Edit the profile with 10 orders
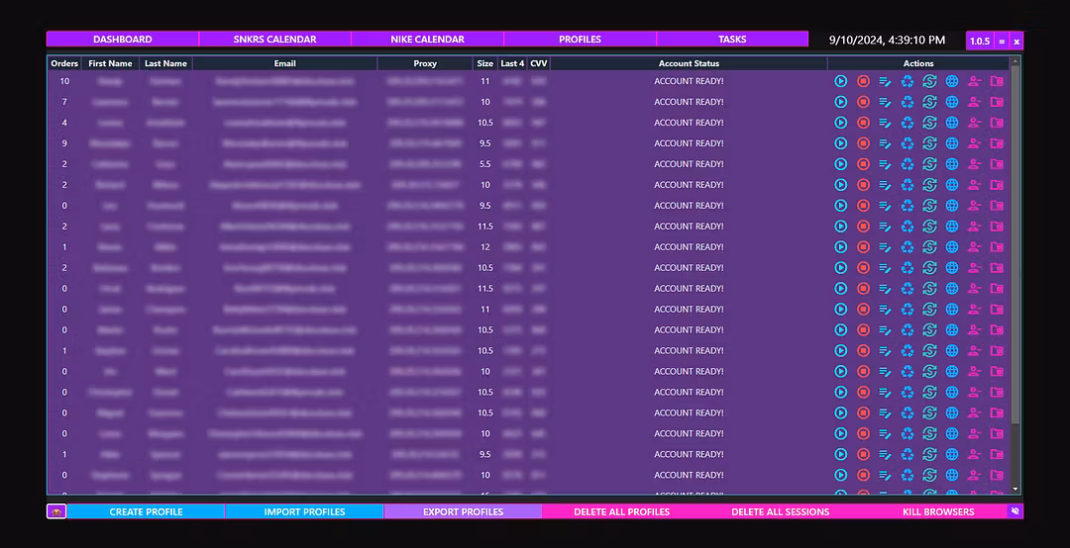1070x548 pixels. pyautogui.click(x=885, y=81)
